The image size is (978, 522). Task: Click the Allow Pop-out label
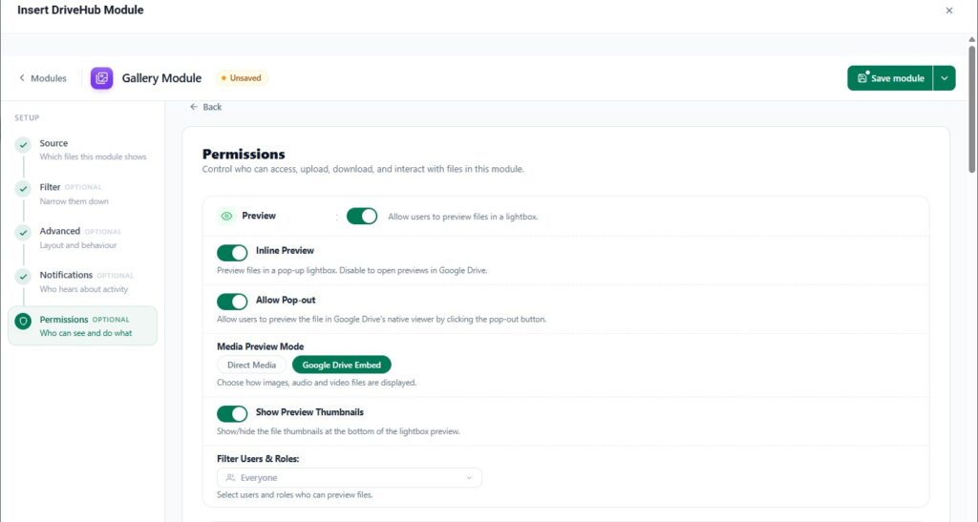(x=285, y=300)
